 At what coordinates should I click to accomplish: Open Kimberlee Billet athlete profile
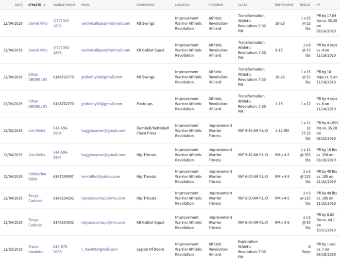tap(37, 177)
